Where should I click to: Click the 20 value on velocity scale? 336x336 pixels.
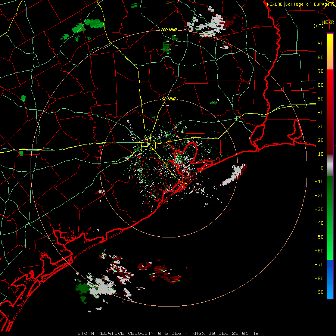321,140
